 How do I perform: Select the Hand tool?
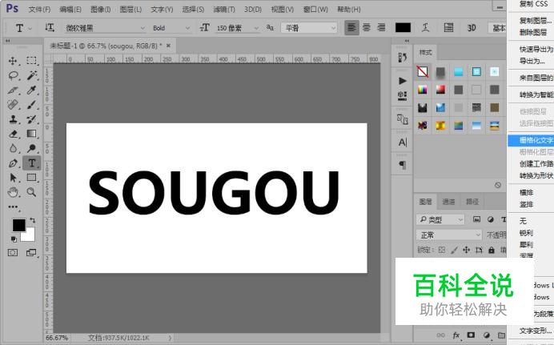click(13, 192)
